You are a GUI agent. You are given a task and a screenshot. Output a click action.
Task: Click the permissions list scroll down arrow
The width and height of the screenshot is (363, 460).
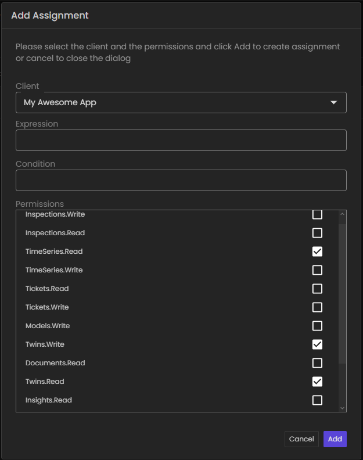(x=342, y=408)
